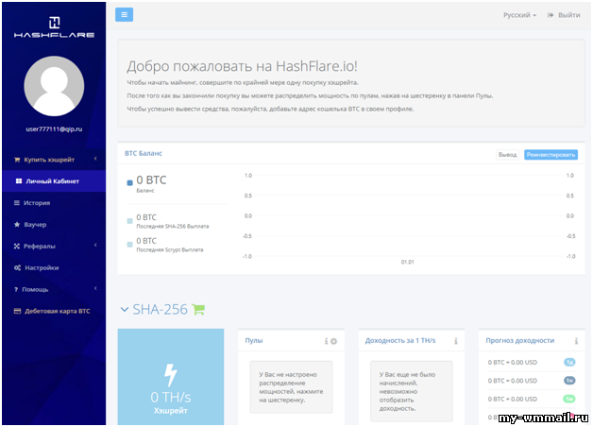593x427 pixels.
Task: Click the star icon beside Ваучер
Action: [17, 224]
